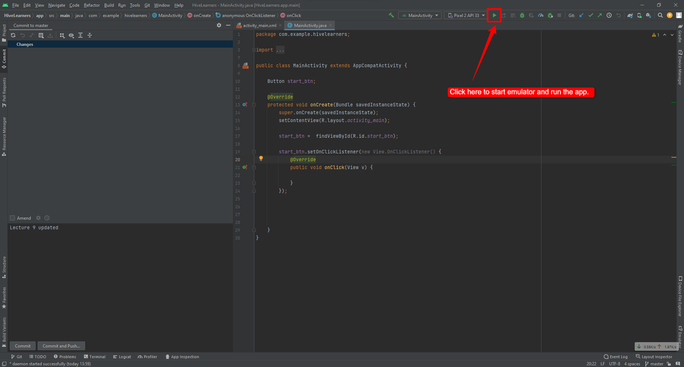Screen dimensions: 684x367
Task: Open the Gradle side panel
Action: click(x=680, y=34)
